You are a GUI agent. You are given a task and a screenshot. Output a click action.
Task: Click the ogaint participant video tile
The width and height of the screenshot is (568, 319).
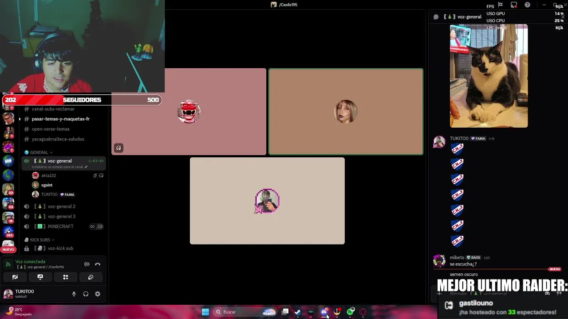click(346, 112)
